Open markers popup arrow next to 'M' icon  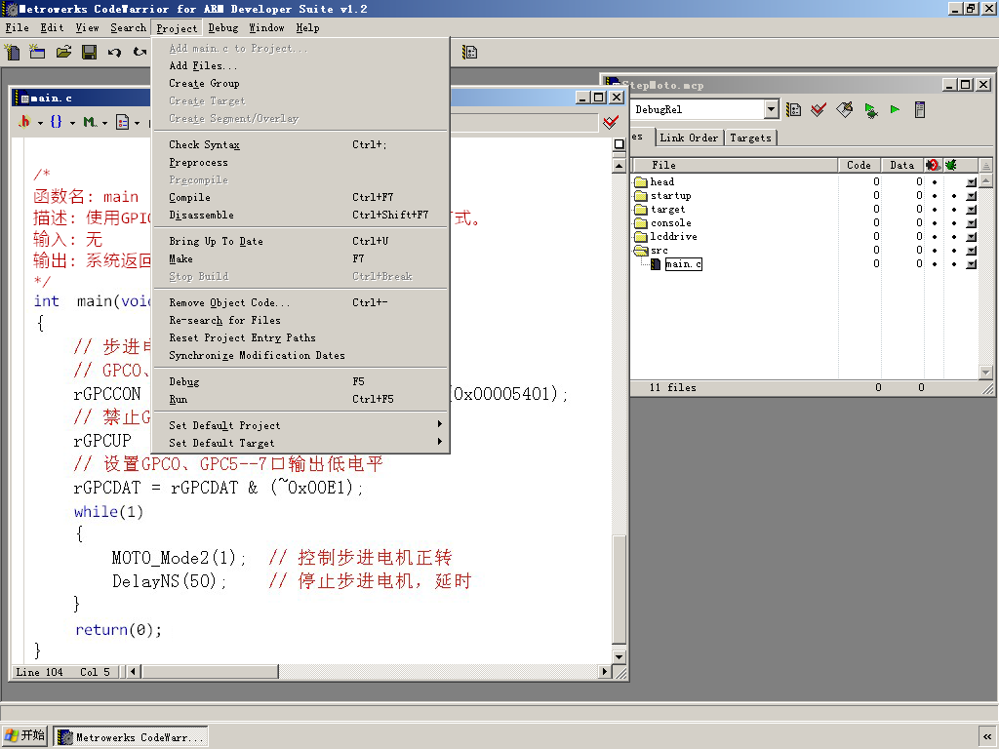pos(104,122)
